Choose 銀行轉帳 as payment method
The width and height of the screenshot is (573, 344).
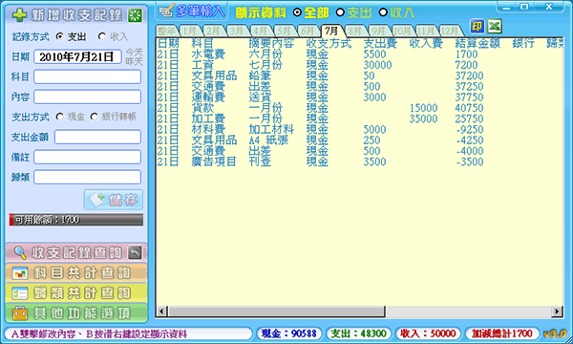click(95, 117)
